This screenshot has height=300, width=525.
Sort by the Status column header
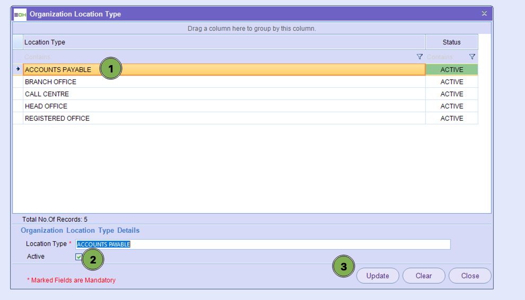(451, 42)
